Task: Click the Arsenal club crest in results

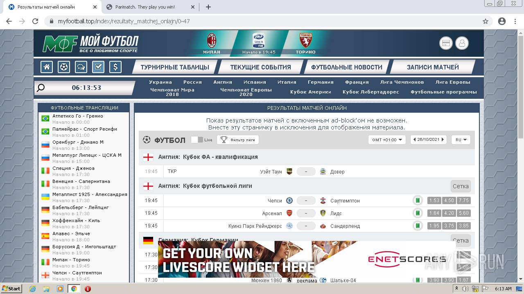Action: [x=289, y=213]
